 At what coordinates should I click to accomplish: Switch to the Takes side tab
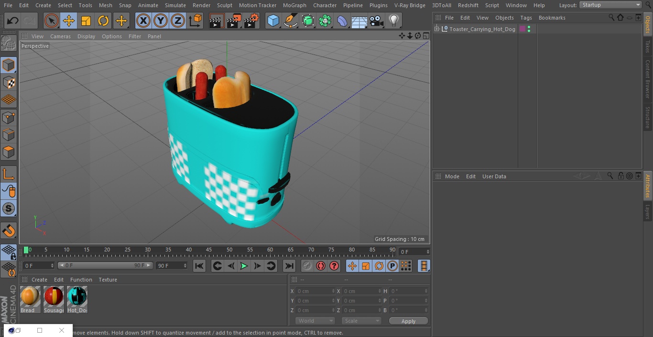coord(648,46)
